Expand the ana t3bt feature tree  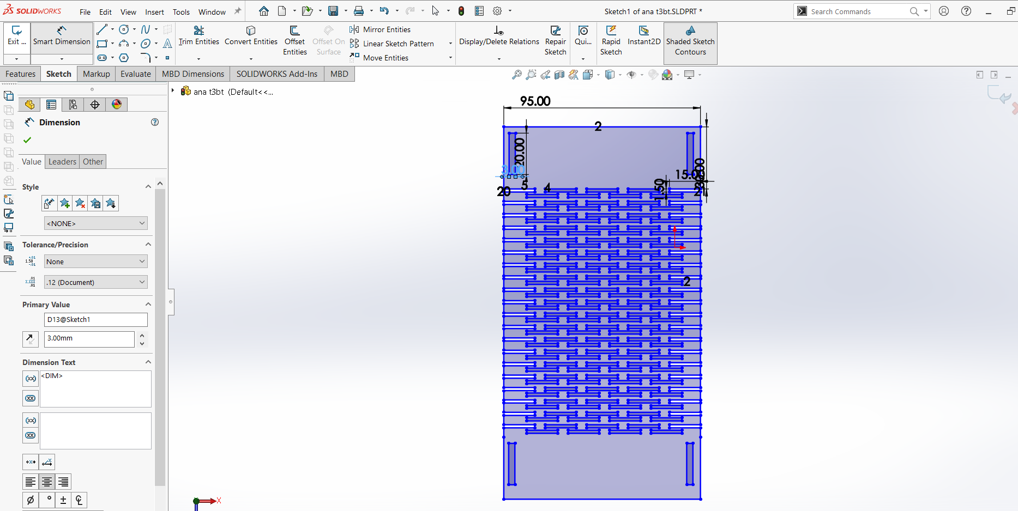click(x=173, y=91)
